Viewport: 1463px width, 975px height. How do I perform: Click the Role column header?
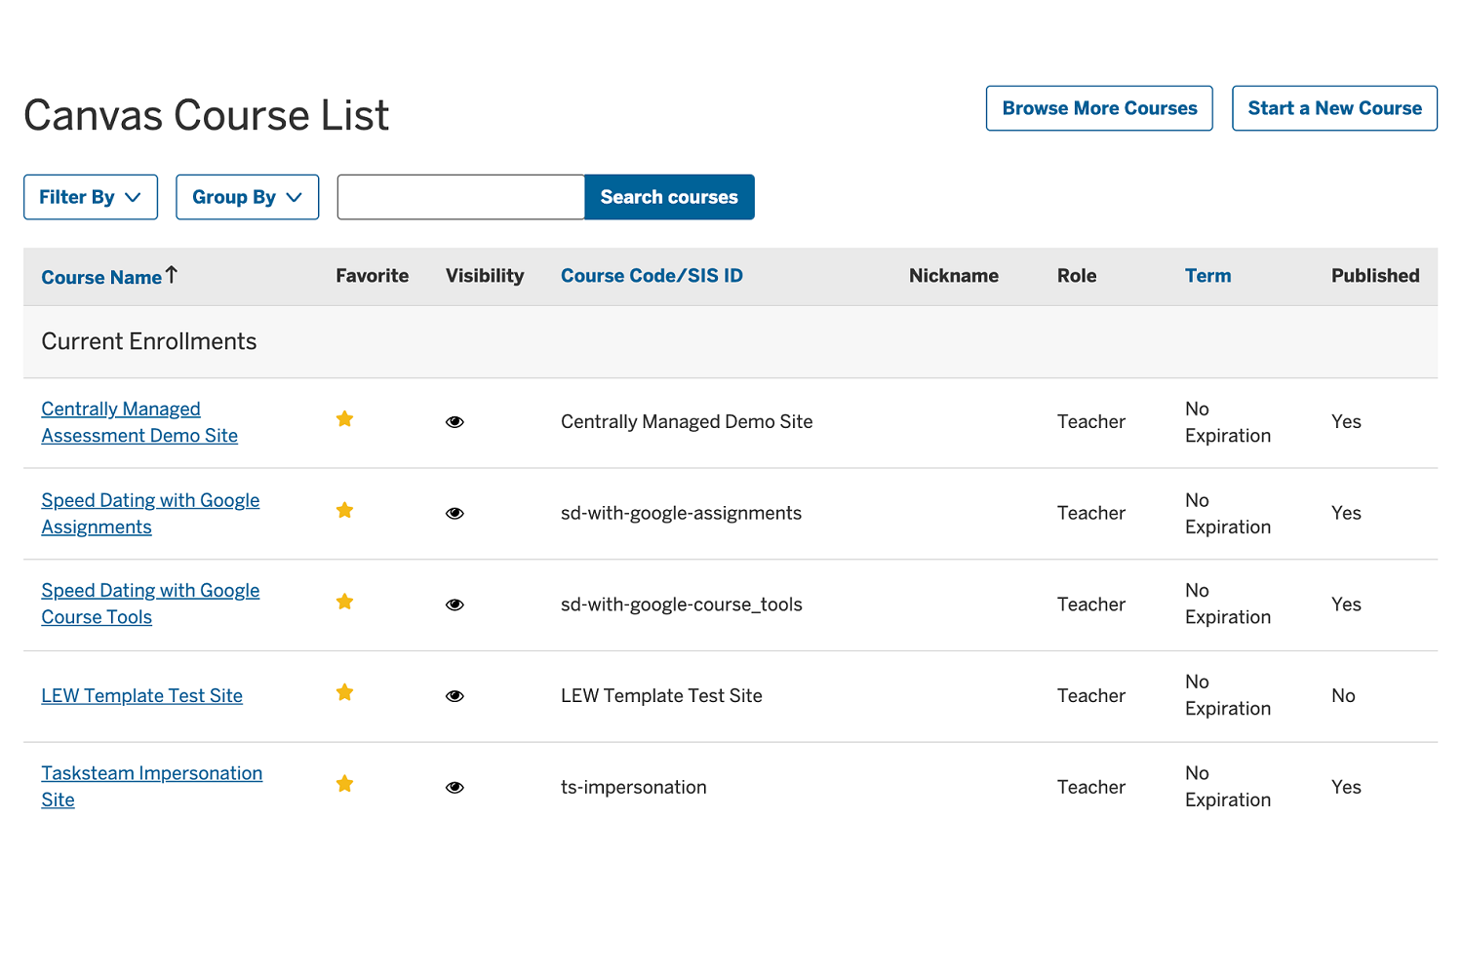coord(1077,276)
